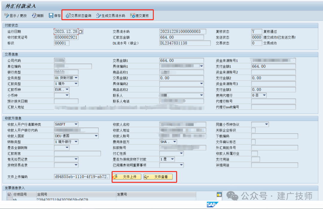Click the 预计报关日期 field

coord(66,101)
